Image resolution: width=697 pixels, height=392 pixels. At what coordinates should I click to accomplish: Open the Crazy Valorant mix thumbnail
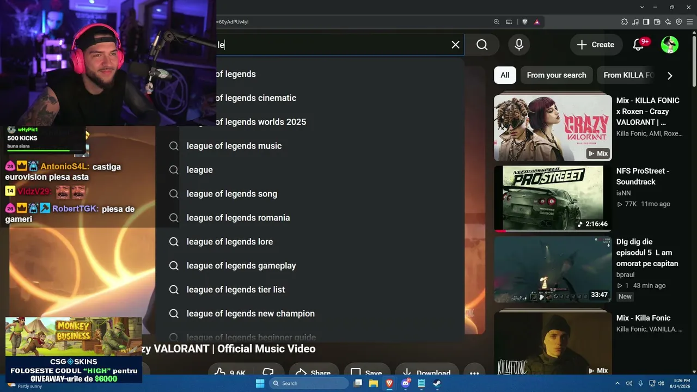[x=553, y=128]
